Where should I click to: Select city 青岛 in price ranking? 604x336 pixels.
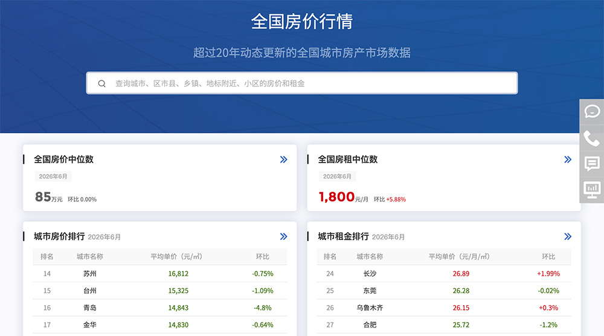point(90,308)
